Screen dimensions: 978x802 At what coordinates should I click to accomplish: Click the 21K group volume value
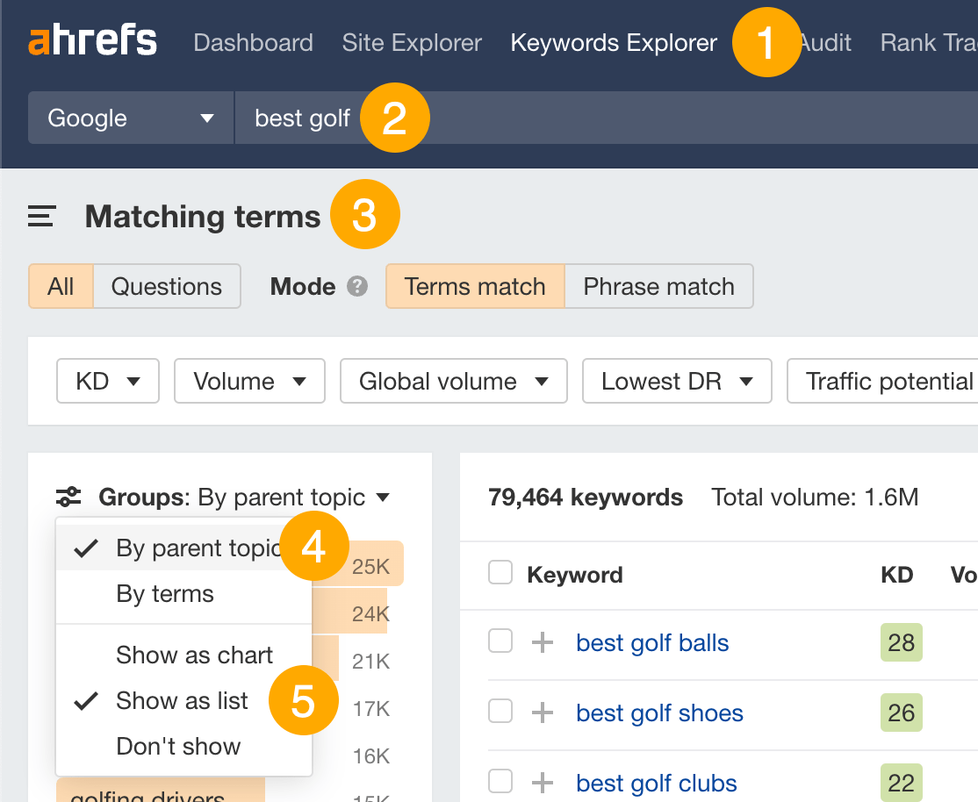371,661
